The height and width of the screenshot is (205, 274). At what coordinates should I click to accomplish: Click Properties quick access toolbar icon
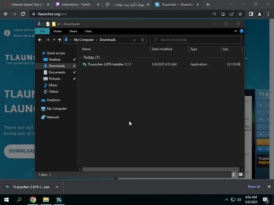[x=48, y=24]
